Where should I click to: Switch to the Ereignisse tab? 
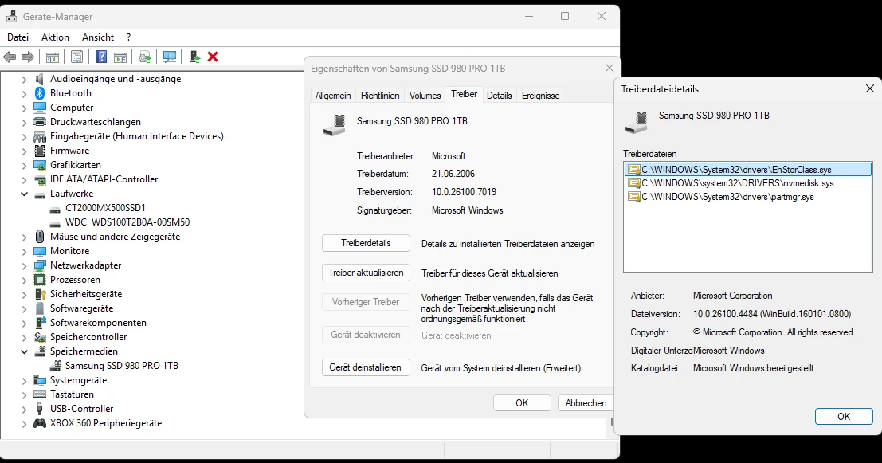point(539,95)
